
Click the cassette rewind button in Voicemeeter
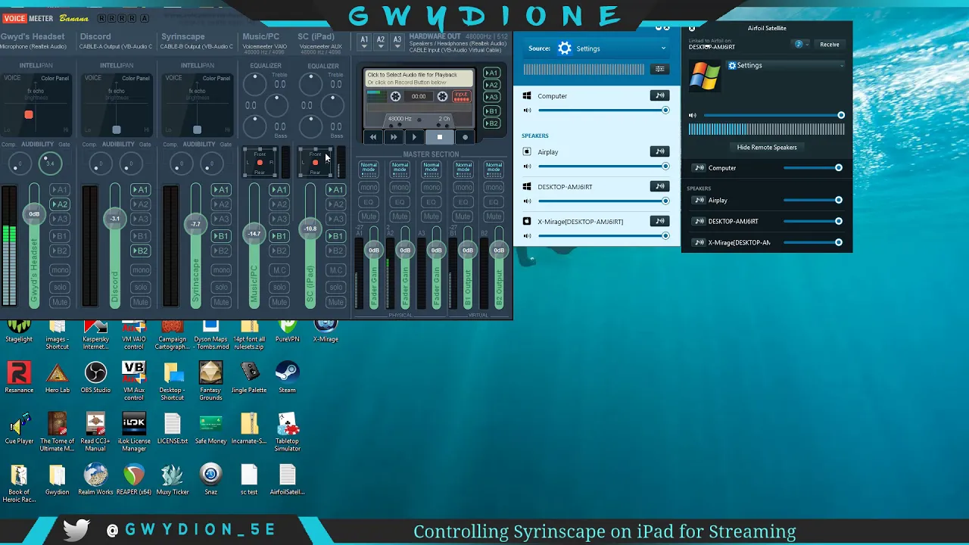click(x=373, y=137)
